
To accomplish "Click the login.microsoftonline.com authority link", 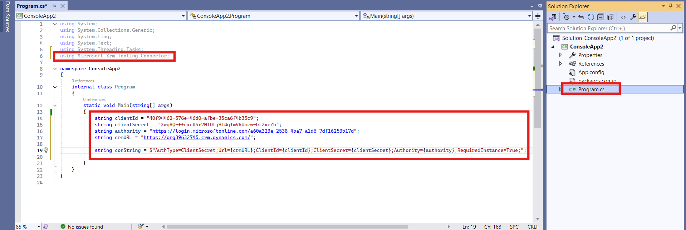I will [x=253, y=131].
